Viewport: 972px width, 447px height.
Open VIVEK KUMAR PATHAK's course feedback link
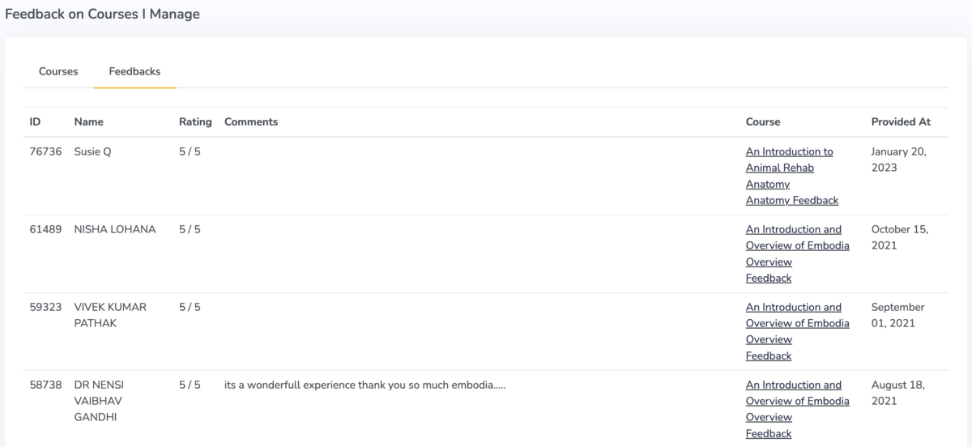point(797,331)
